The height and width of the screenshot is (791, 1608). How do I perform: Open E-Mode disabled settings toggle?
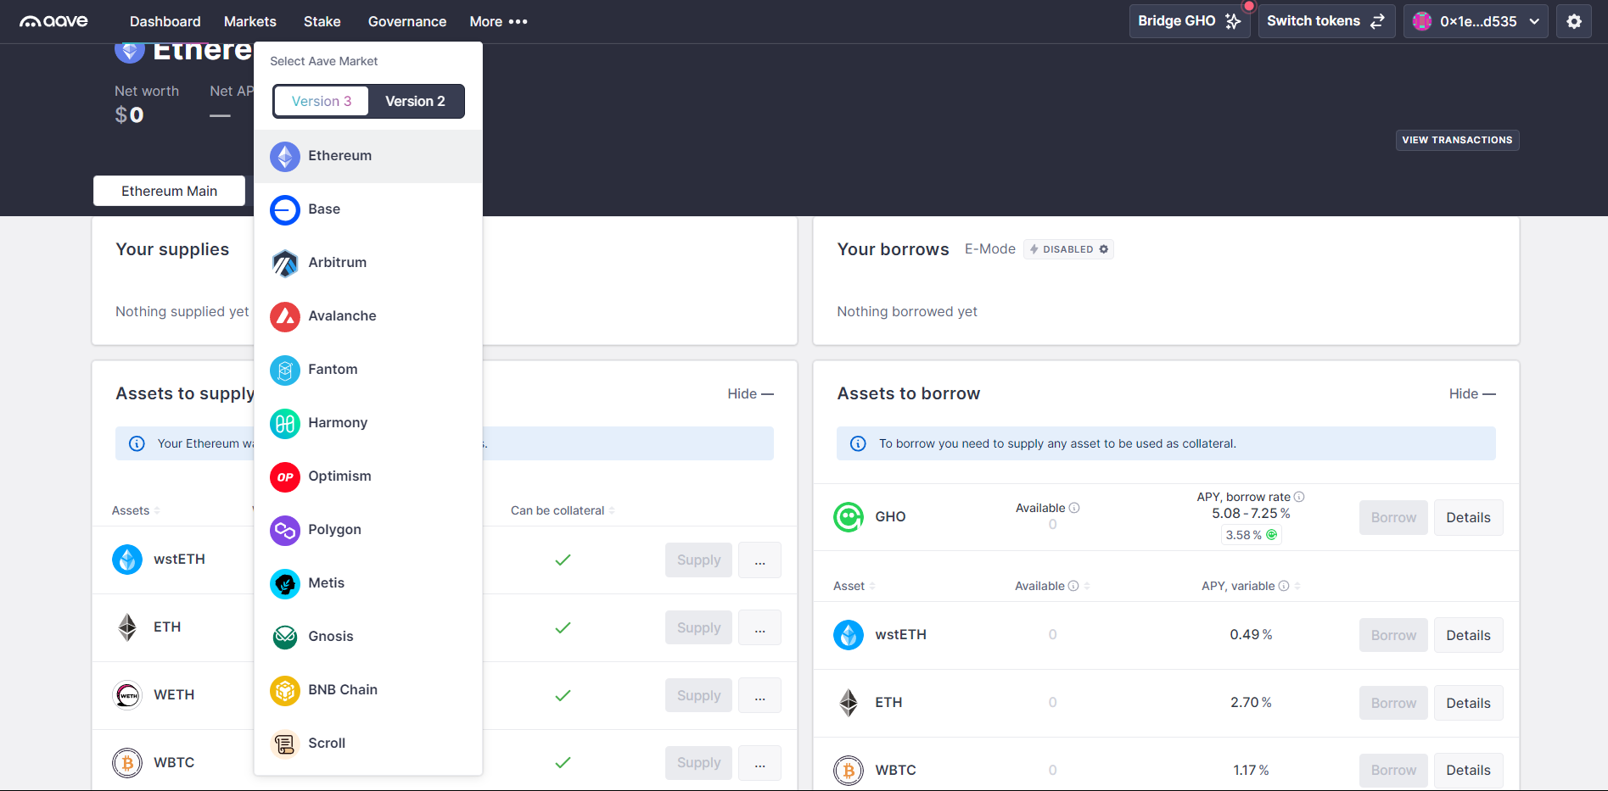tap(1067, 248)
